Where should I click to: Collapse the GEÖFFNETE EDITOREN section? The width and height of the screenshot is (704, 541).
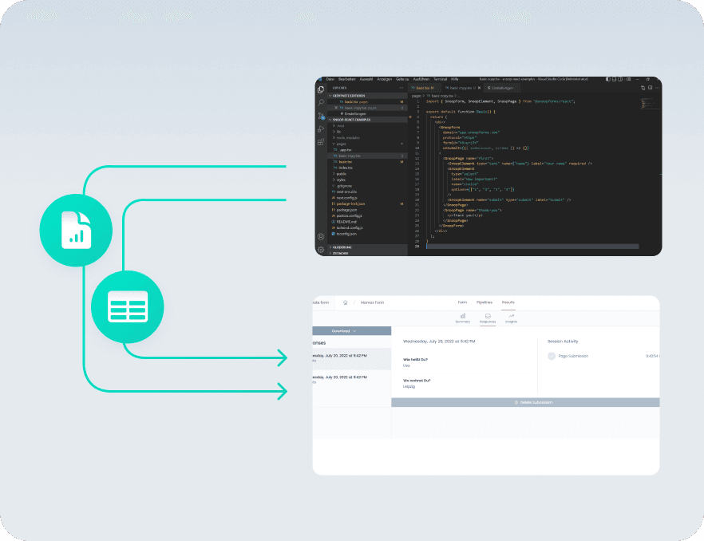tap(368, 96)
